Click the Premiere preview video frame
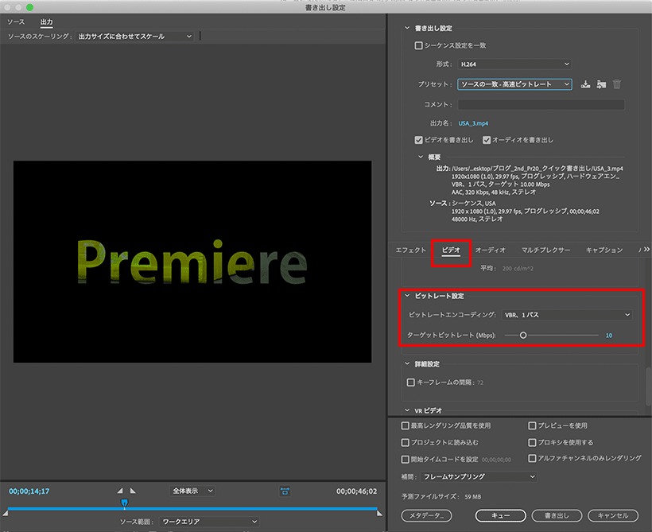This screenshot has height=532, width=652. point(192,262)
